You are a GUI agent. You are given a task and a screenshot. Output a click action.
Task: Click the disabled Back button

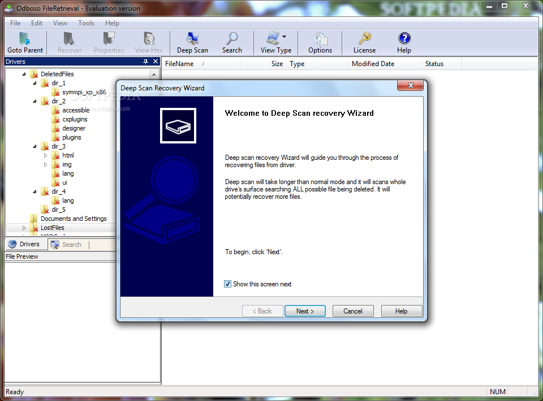[262, 311]
